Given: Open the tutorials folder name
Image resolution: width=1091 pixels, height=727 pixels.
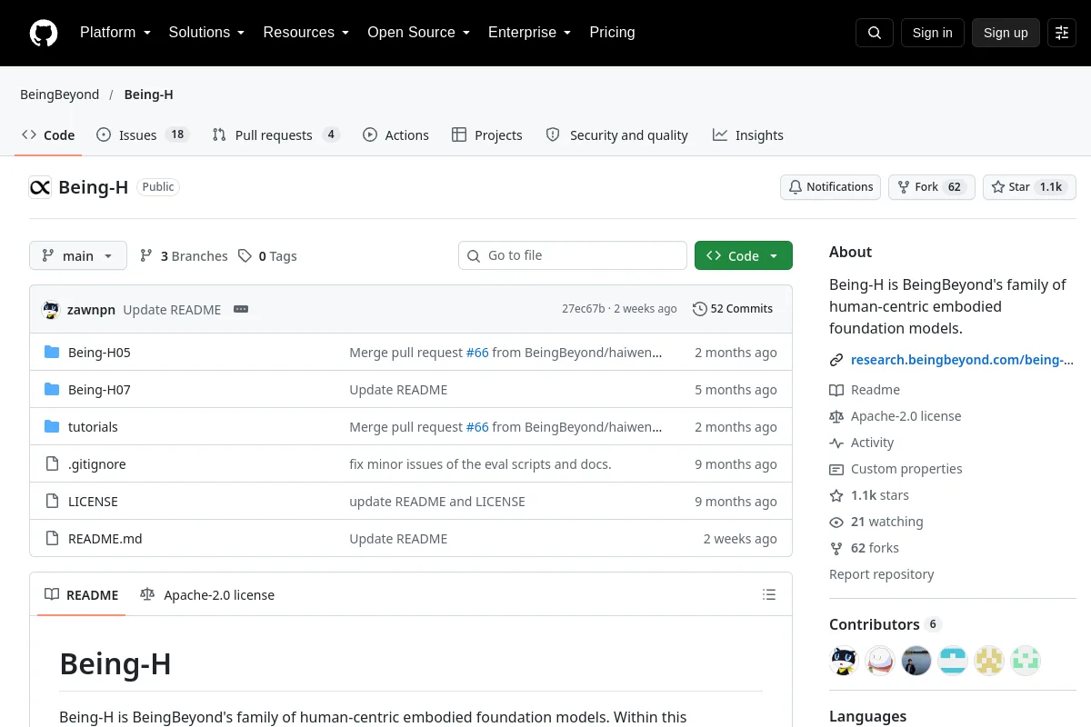Looking at the screenshot, I should 93,427.
